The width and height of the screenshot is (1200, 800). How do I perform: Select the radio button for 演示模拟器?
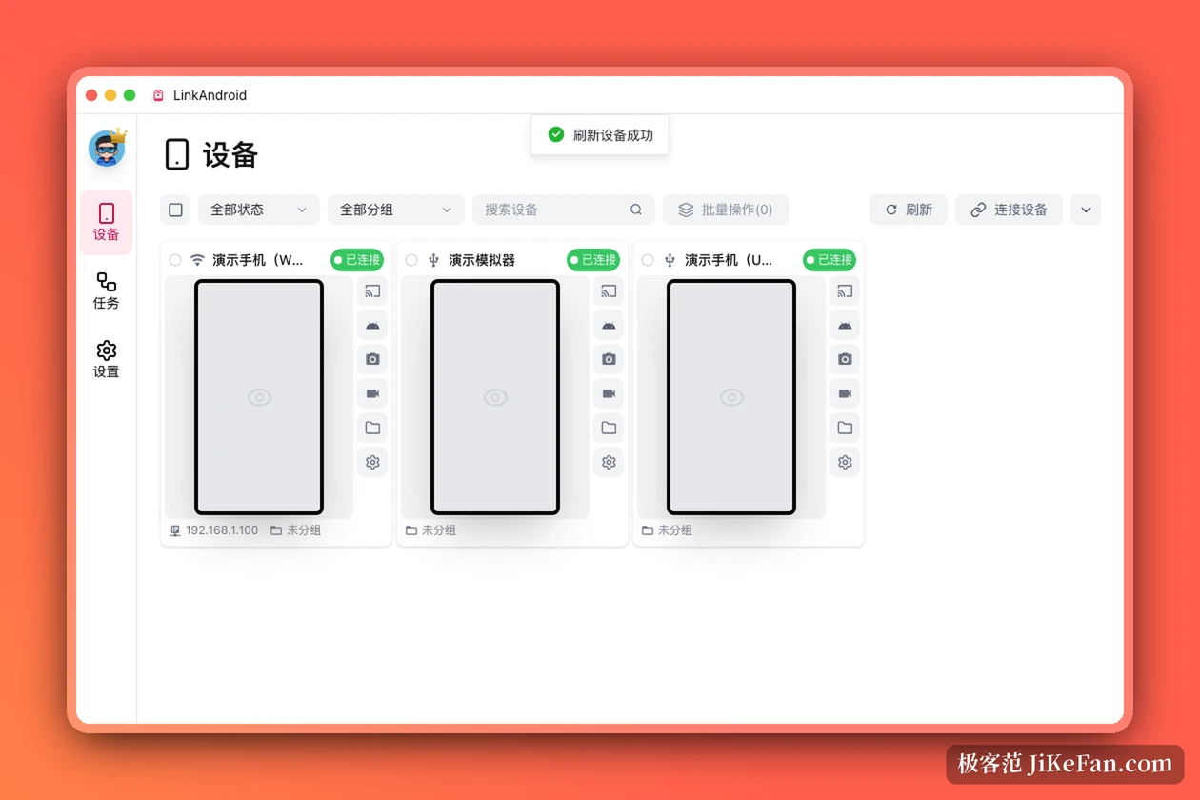click(411, 260)
